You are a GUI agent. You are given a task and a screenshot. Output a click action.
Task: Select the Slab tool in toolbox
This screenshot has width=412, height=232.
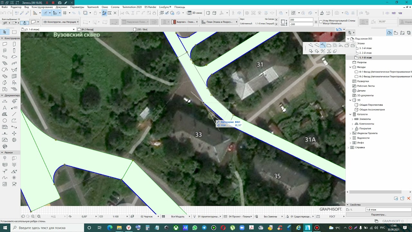point(14,57)
